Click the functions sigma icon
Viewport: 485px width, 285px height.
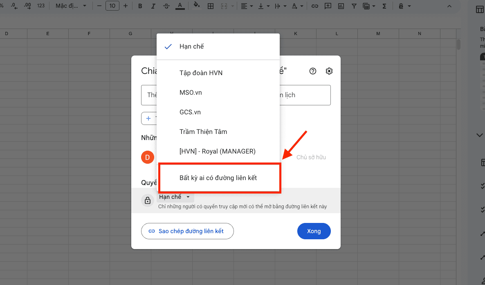[x=384, y=6]
